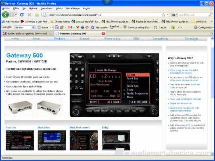This screenshot has height=161, width=215.
Task: Click the large car radio product image
Action: pyautogui.click(x=115, y=85)
